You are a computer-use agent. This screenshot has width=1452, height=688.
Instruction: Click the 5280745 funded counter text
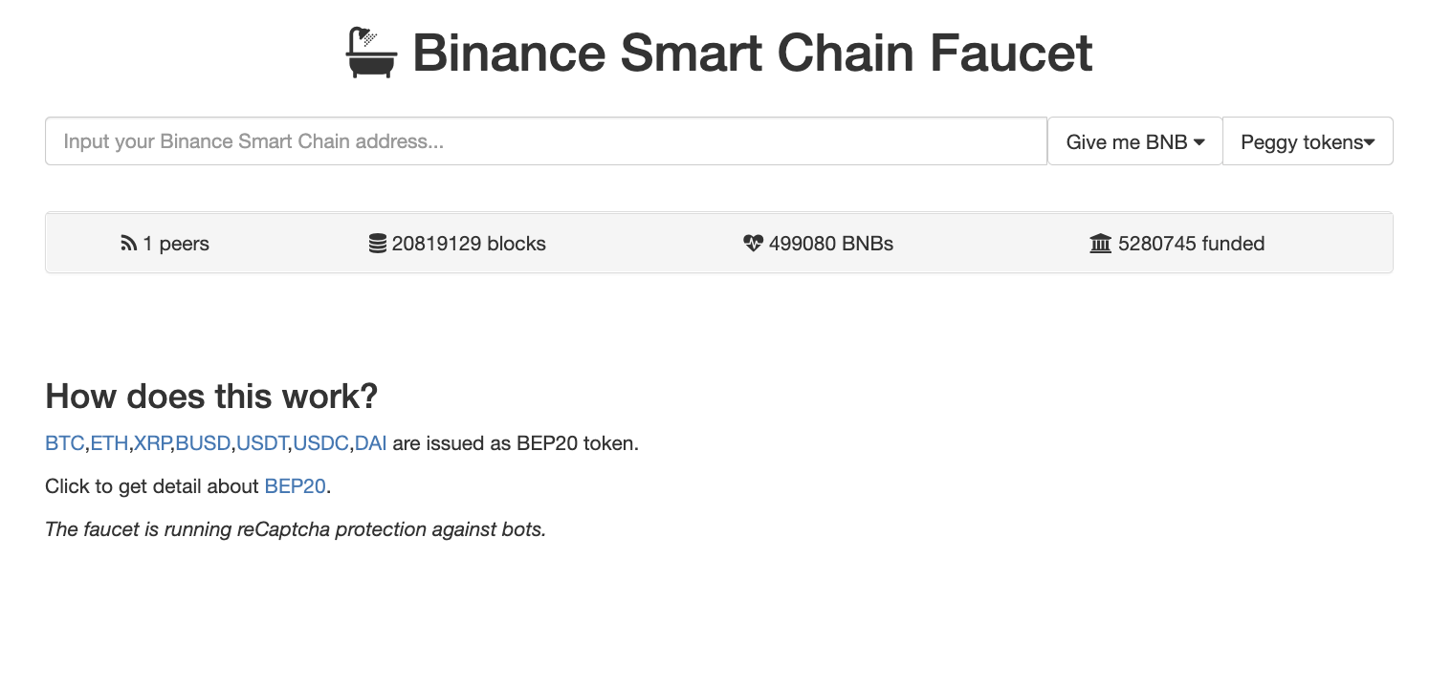tap(1191, 244)
